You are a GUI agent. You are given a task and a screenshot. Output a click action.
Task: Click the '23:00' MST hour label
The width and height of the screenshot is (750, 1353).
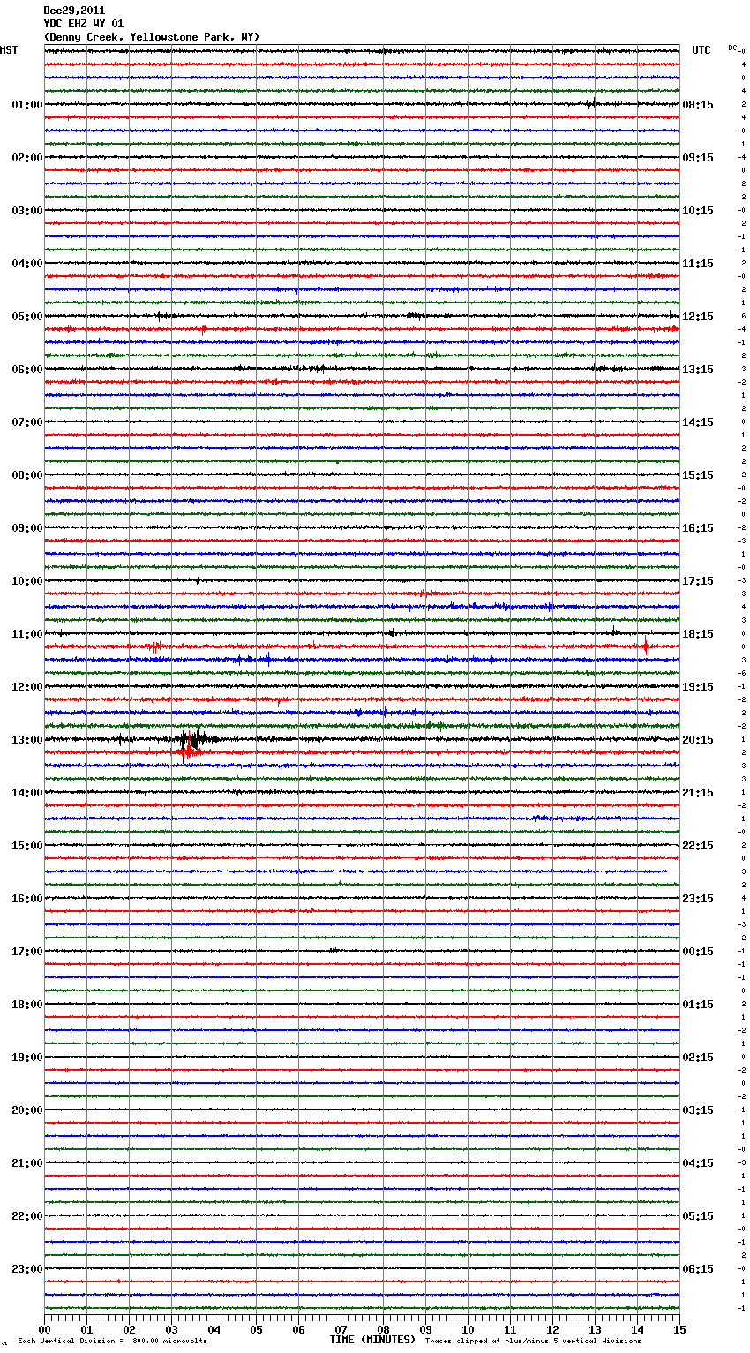[27, 1269]
